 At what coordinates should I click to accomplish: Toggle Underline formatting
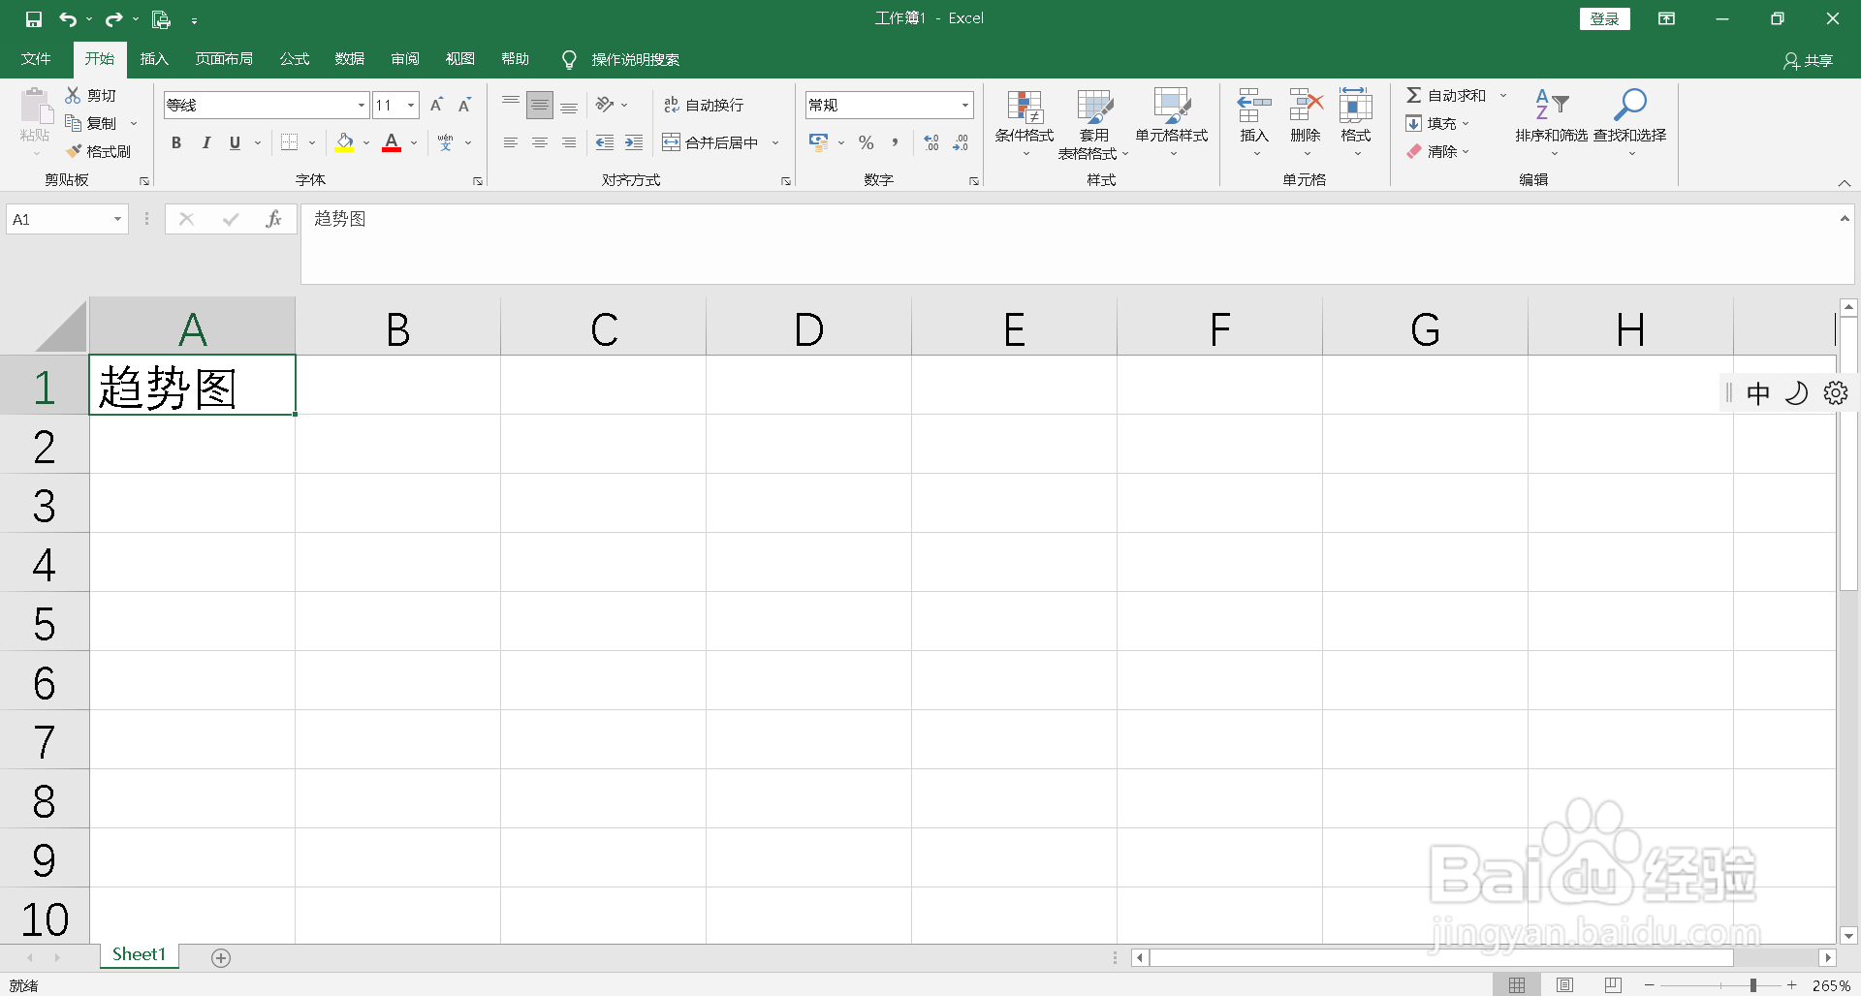[235, 142]
